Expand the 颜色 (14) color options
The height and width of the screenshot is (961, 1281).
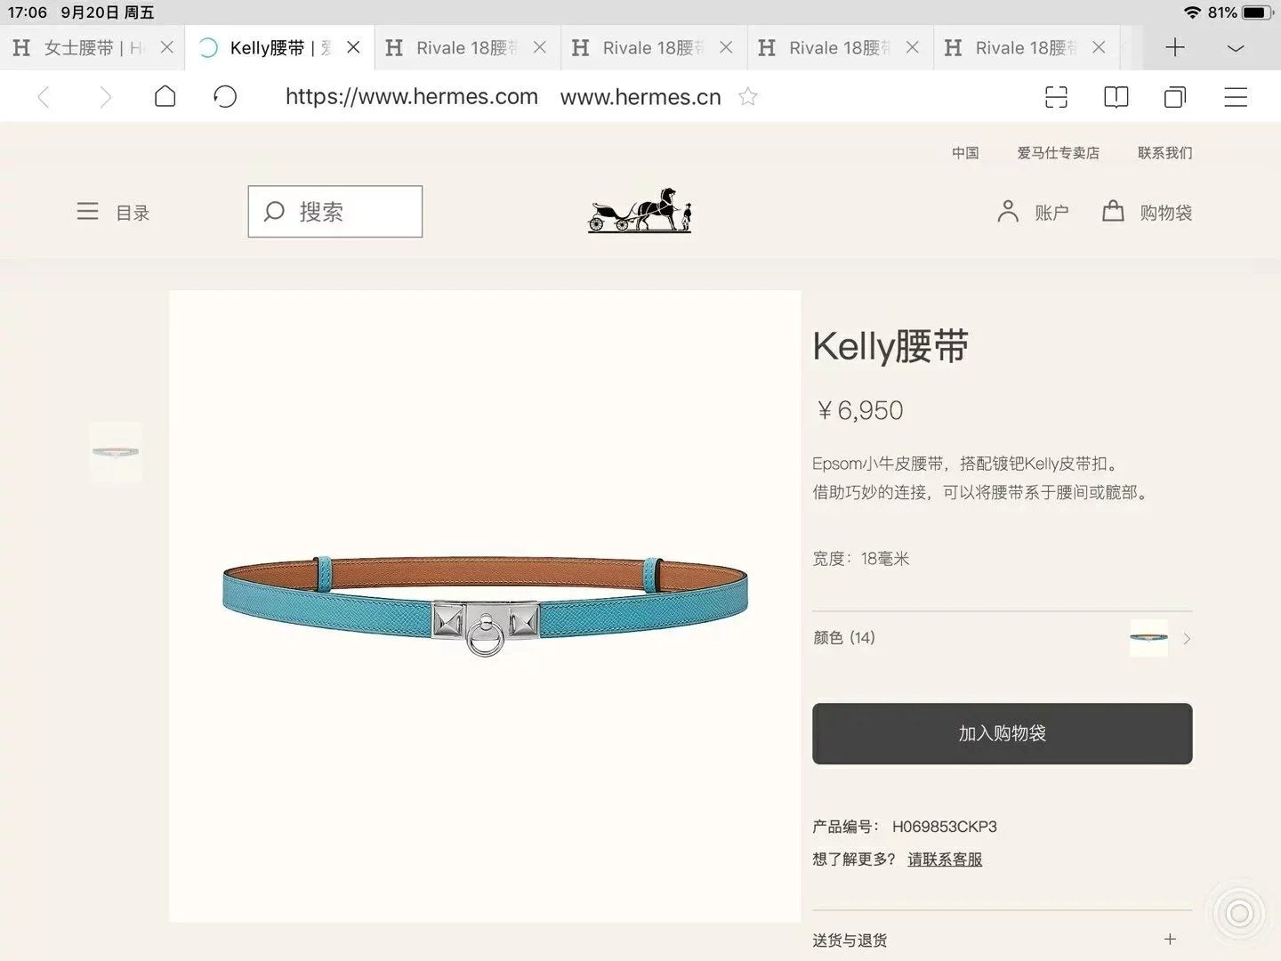(1187, 638)
